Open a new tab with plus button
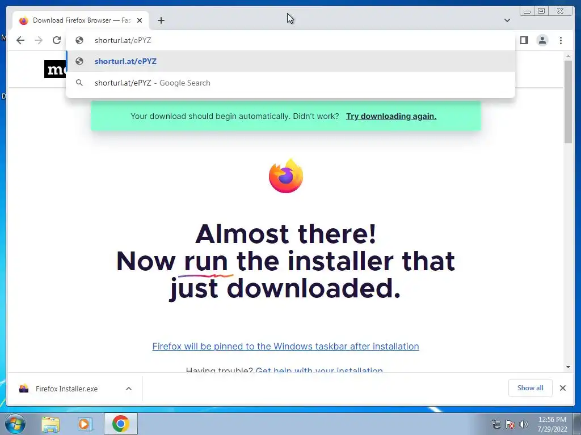Screen dimensions: 581x435 tap(161, 20)
